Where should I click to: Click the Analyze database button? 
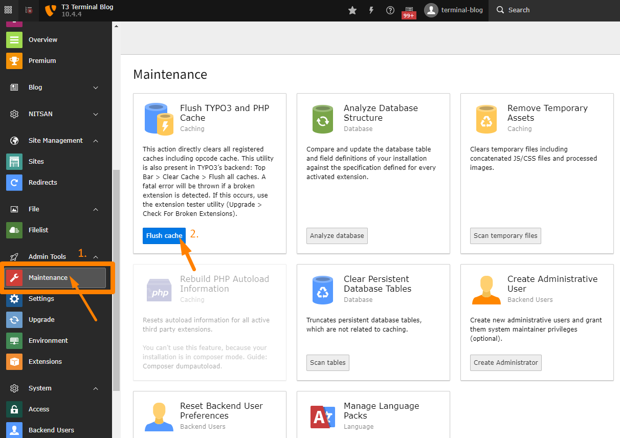pos(337,236)
